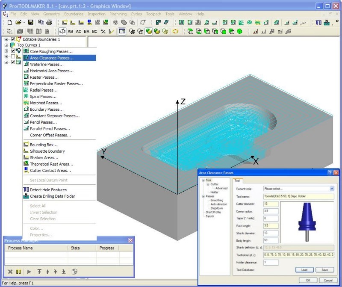342x287 pixels.
Task: Collapse the Tool node in dialog tree
Action: tap(203, 180)
